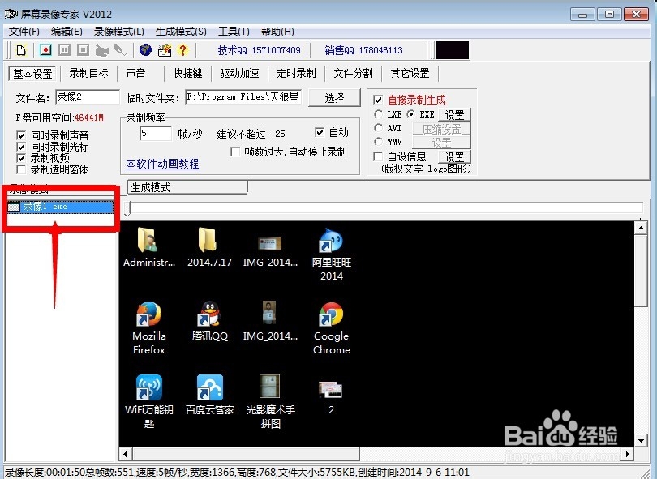Select the WMV format radio button
657x479 pixels.
[x=378, y=142]
